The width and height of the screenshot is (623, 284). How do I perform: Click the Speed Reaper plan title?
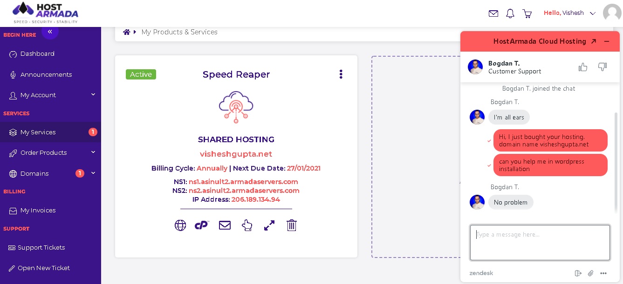(x=236, y=74)
